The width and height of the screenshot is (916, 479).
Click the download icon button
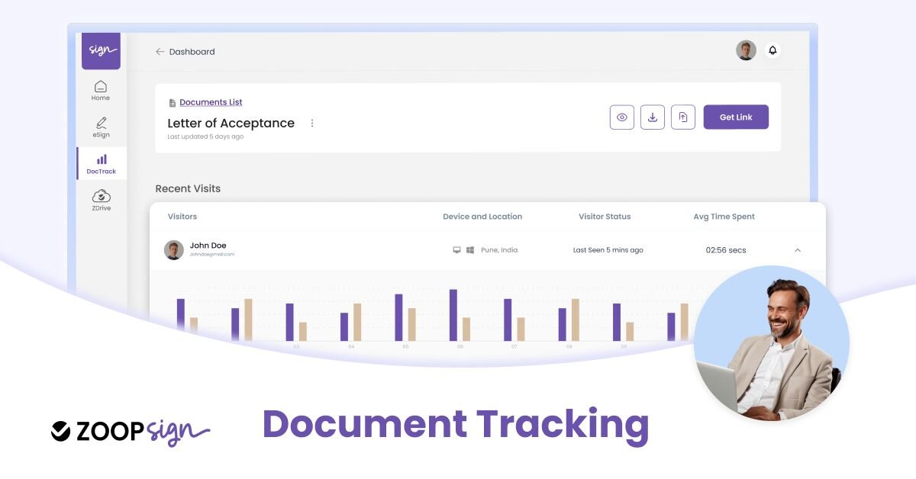pyautogui.click(x=653, y=117)
